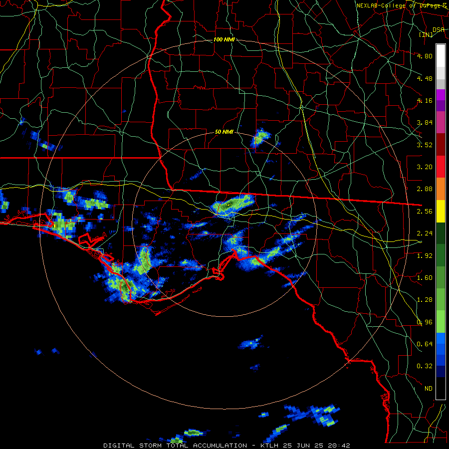This screenshot has width=449, height=449.
Task: Click the 4.16 legend value
Action: (x=425, y=100)
